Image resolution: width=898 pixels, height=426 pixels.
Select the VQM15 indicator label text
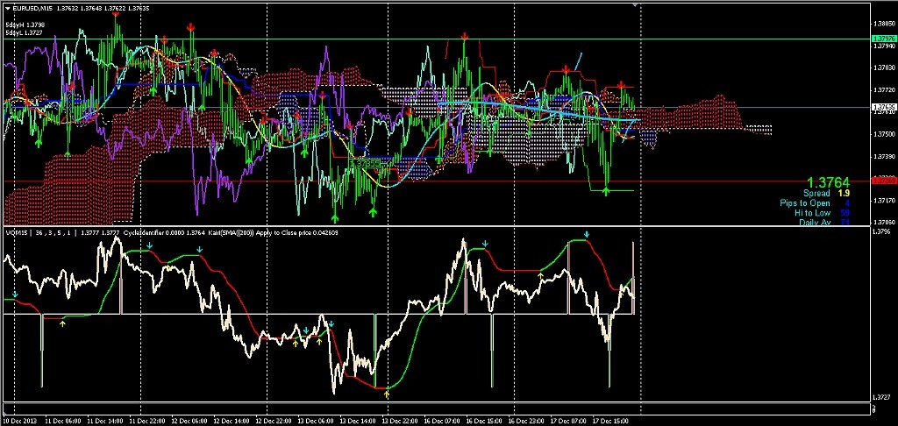point(16,233)
